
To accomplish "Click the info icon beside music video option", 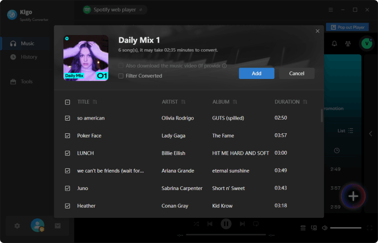I will [224, 66].
